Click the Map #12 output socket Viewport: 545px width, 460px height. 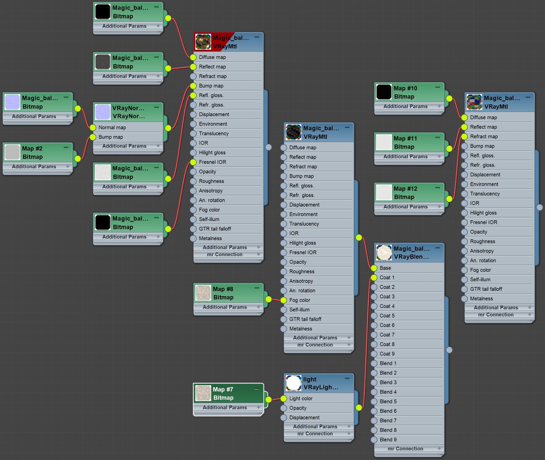click(x=449, y=199)
